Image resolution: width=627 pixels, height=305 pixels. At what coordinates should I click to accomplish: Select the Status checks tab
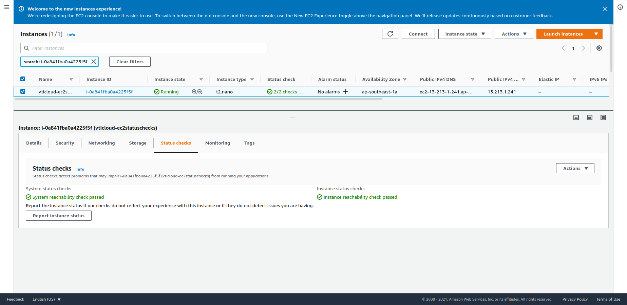point(176,143)
